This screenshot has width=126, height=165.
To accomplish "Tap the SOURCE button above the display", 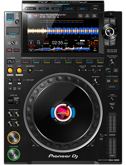I will coord(31,8).
